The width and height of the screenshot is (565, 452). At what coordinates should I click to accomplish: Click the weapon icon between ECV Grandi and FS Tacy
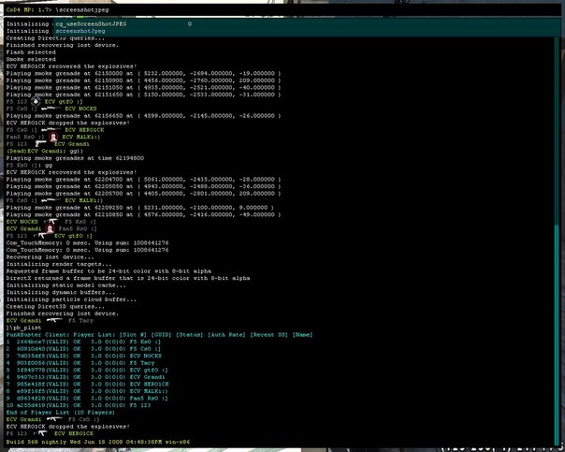(54, 320)
